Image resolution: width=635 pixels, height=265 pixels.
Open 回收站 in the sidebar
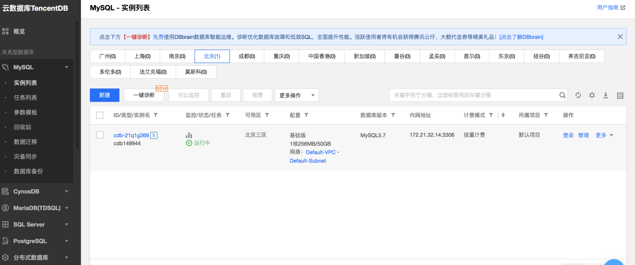pos(22,127)
